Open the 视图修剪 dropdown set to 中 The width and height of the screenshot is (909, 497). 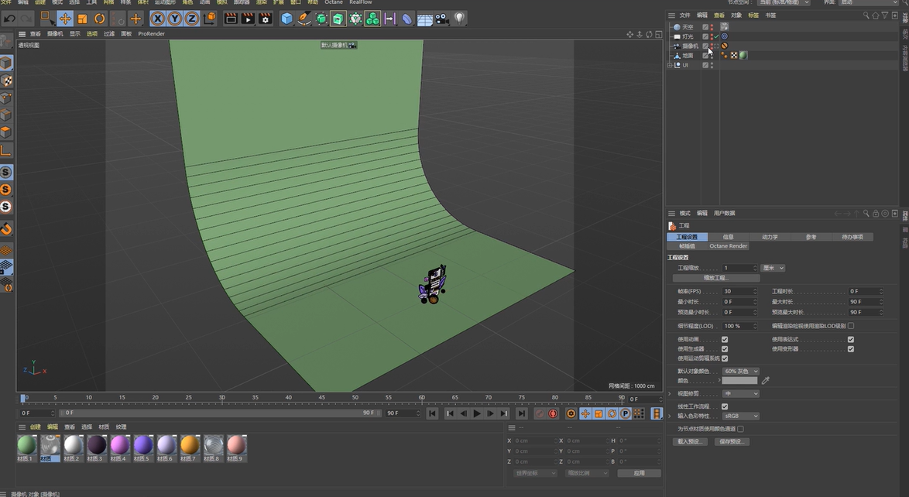point(741,394)
